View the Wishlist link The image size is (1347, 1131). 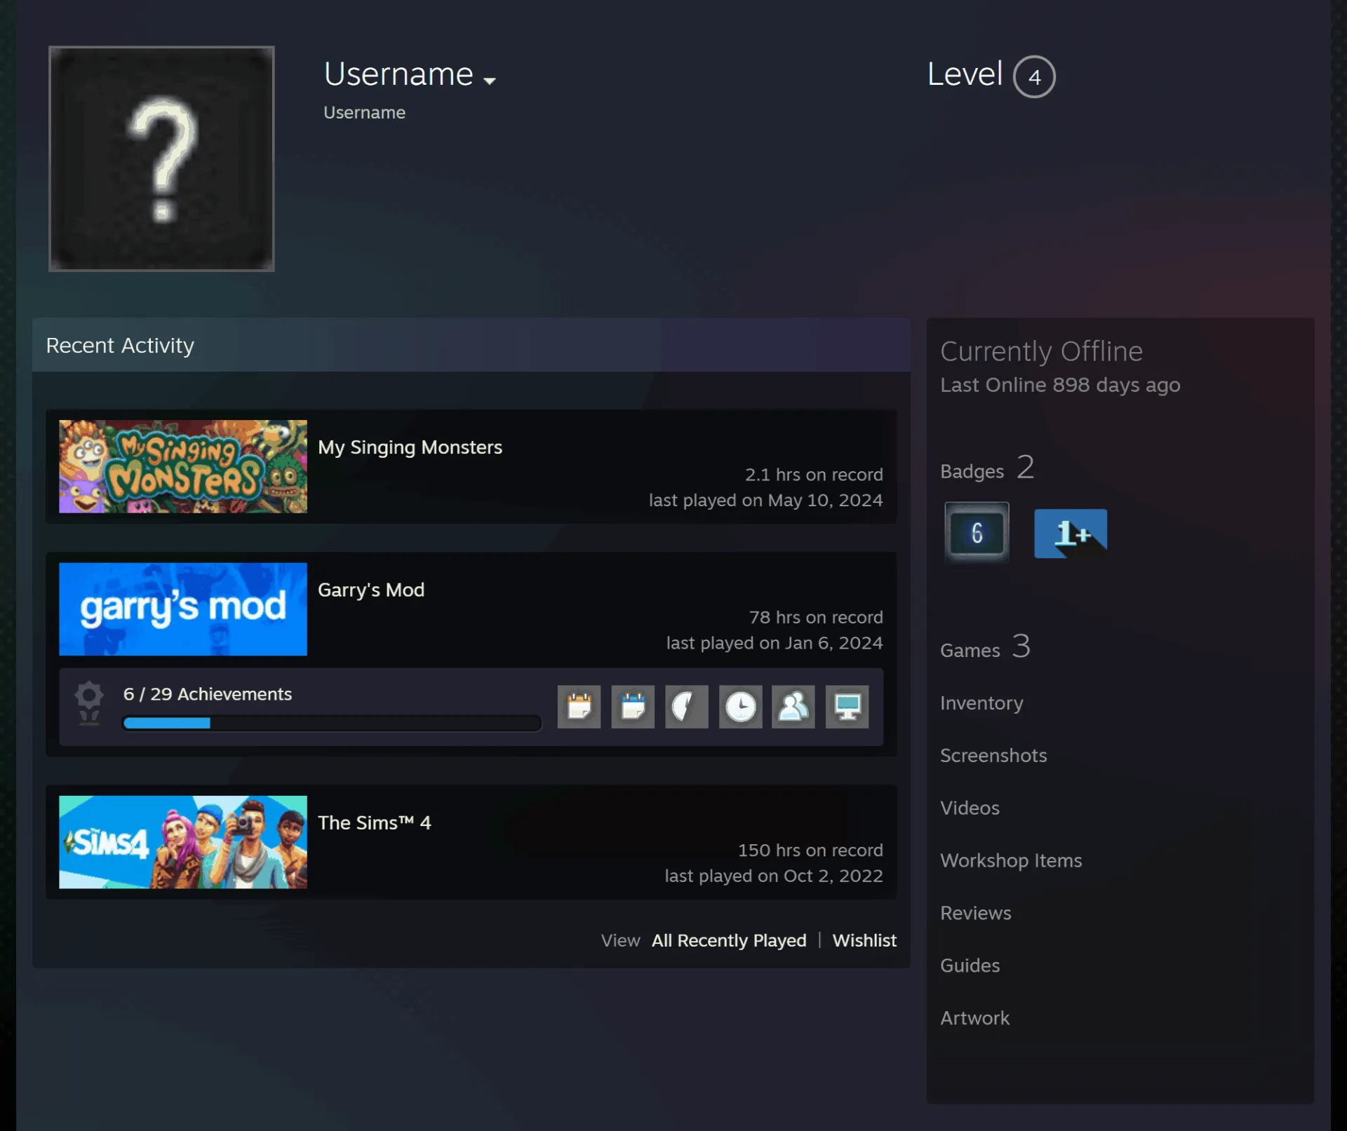864,940
